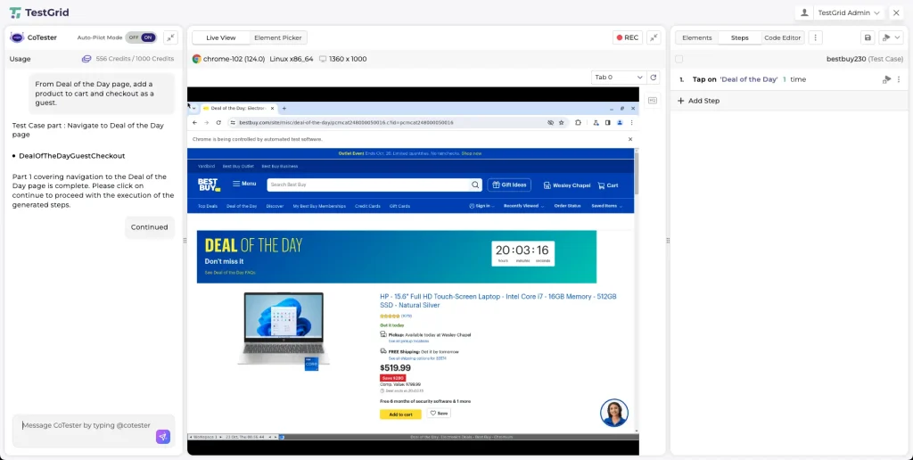Click the Best Buy search magnifier icon
Image resolution: width=913 pixels, height=460 pixels.
pos(475,185)
